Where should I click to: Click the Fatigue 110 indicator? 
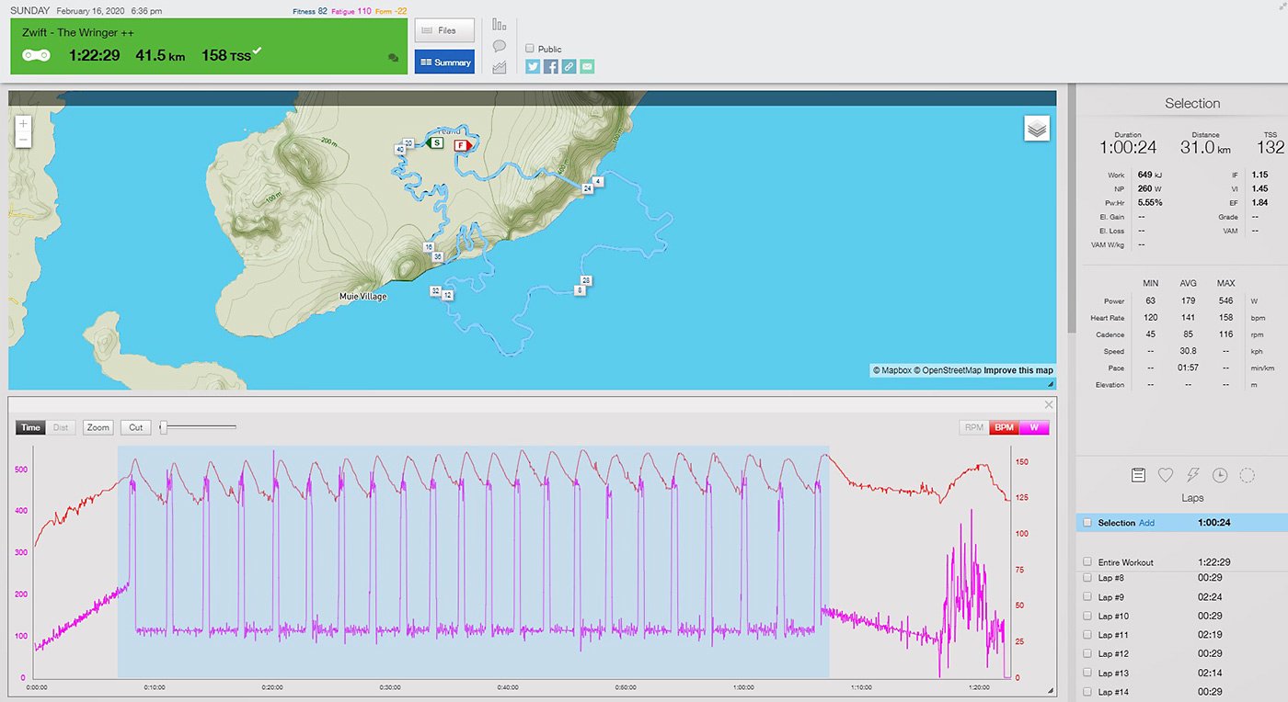click(351, 11)
